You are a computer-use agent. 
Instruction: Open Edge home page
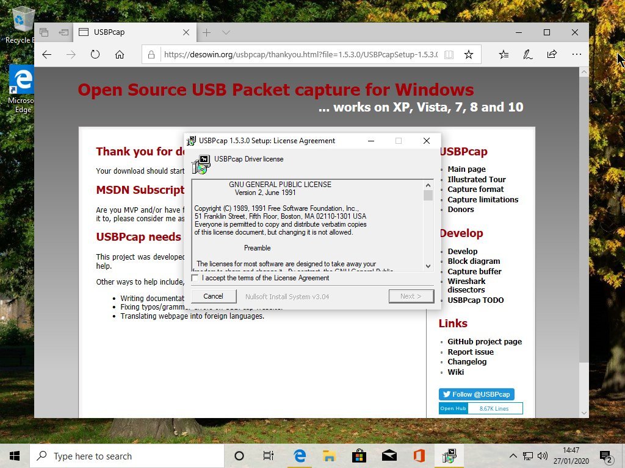120,54
